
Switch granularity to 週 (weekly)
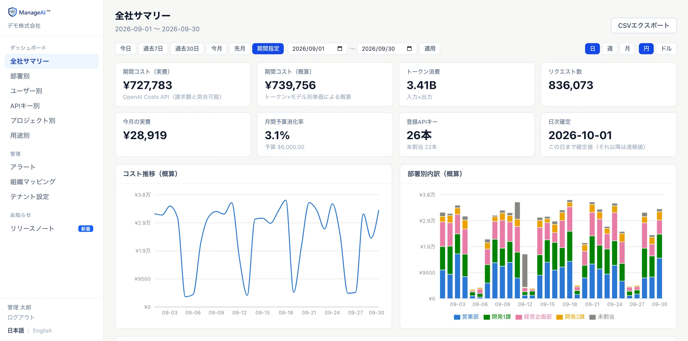(610, 49)
